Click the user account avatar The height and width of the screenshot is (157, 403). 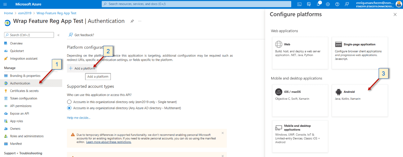[x=399, y=4]
